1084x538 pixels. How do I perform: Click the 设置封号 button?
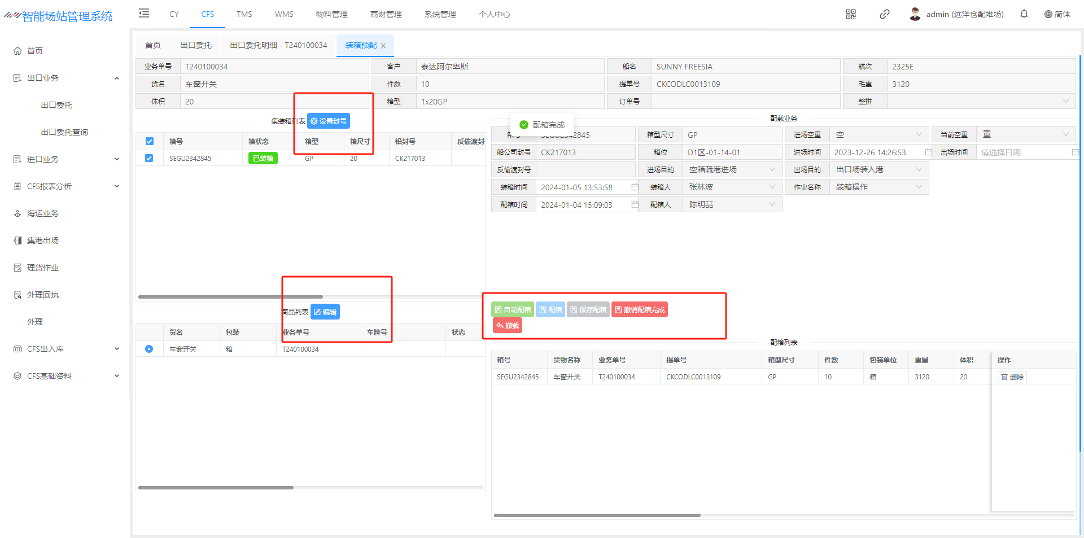tap(329, 121)
